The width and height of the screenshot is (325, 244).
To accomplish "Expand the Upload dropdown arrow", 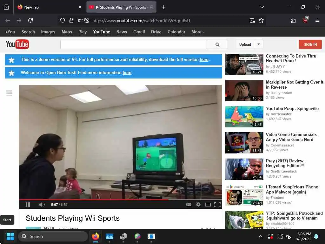I will coord(259,44).
